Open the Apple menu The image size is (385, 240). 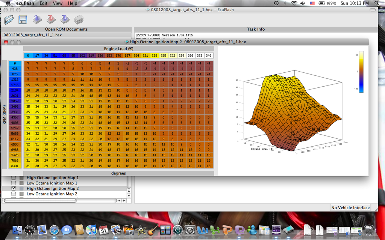pyautogui.click(x=8, y=3)
